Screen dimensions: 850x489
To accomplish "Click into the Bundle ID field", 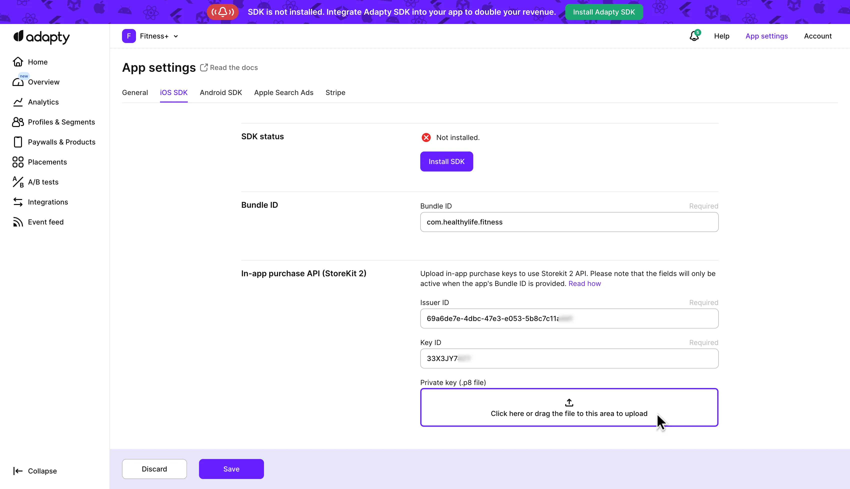I will pos(569,222).
